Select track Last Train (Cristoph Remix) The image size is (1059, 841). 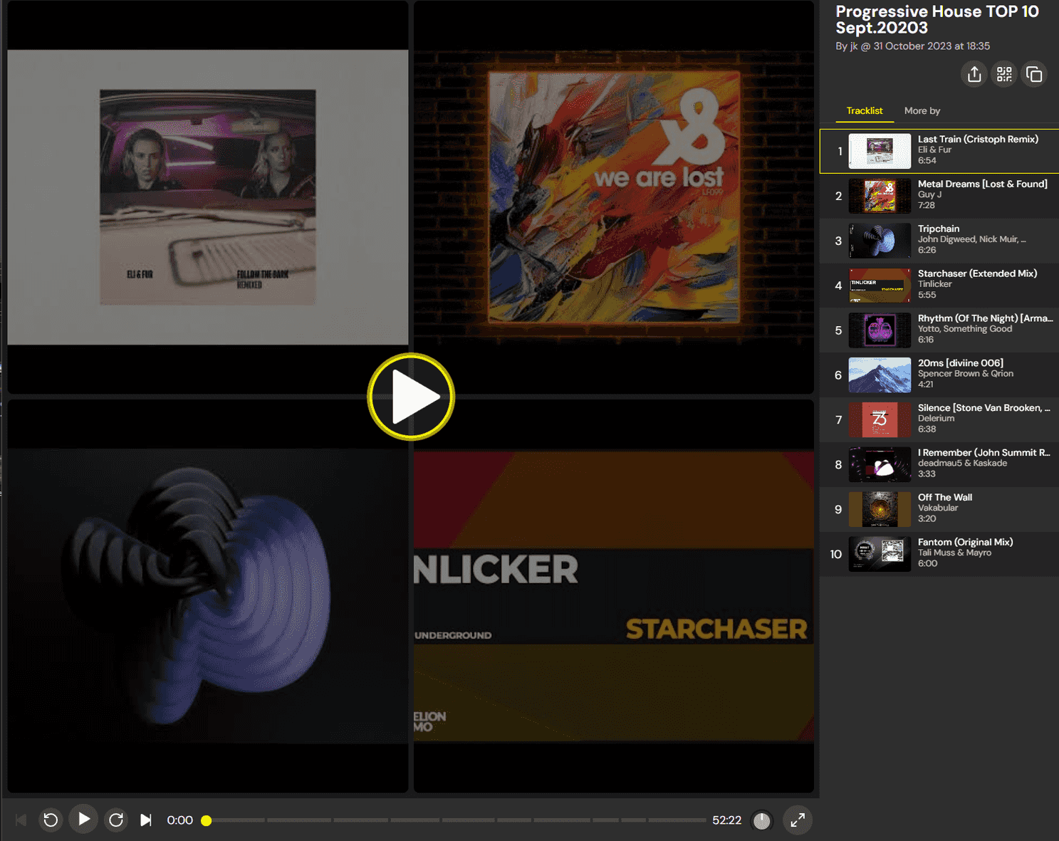[939, 151]
